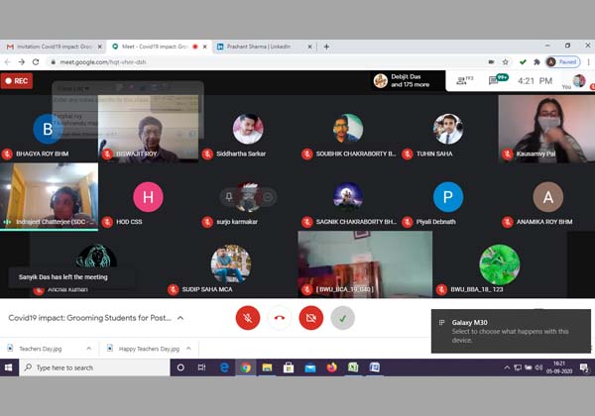This screenshot has width=595, height=416.
Task: Open options arrow for Teachers Day.jpg download
Action: click(88, 349)
